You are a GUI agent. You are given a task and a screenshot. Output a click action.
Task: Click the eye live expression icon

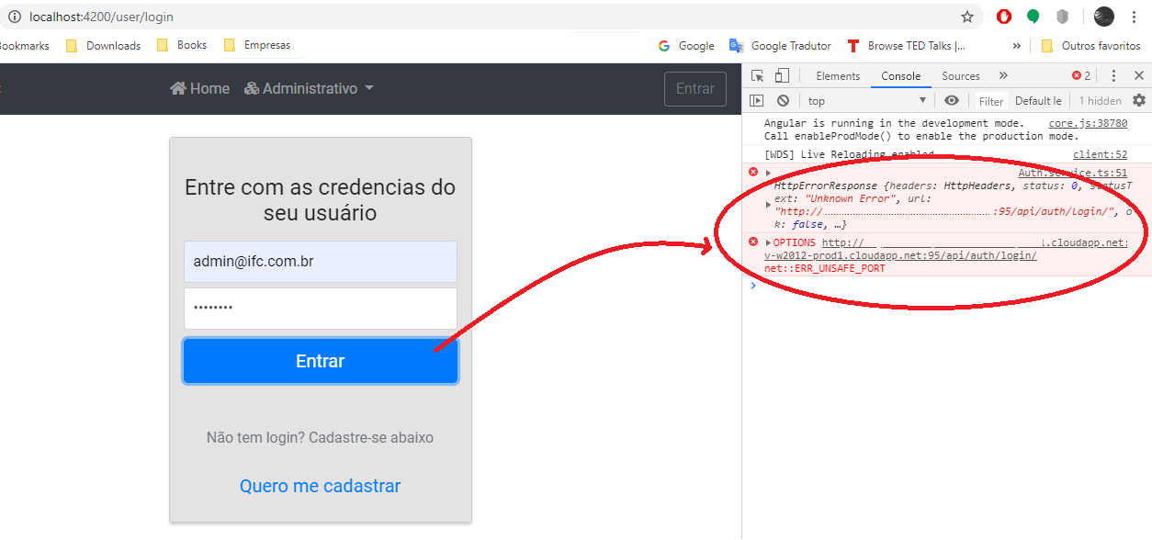(x=952, y=100)
